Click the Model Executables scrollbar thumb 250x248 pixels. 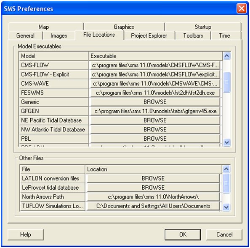click(x=227, y=82)
